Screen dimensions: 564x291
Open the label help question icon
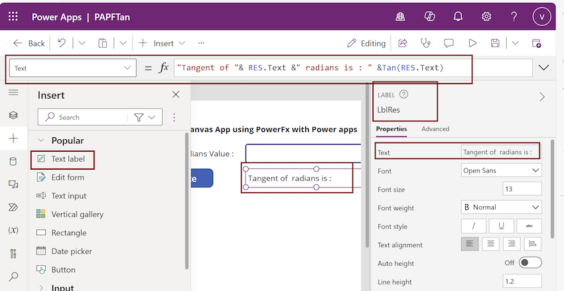[404, 95]
